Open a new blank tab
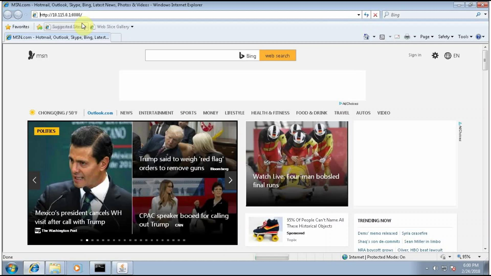Screen dimensions: 491x276 [116, 37]
